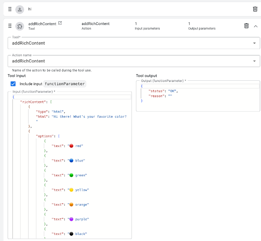Image resolution: width=261 pixels, height=241 pixels.
Task: Click the drag handle on the "hi" row
Action: [10, 9]
